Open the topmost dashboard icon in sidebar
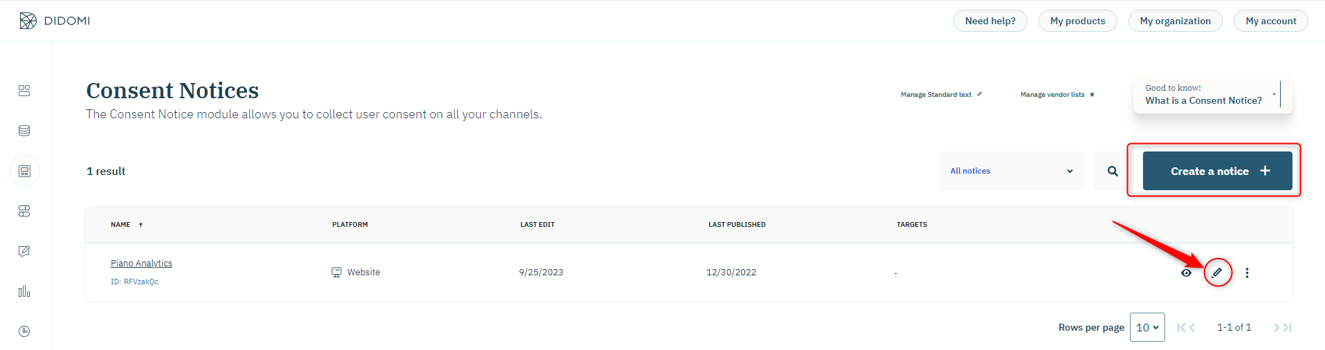 [24, 91]
